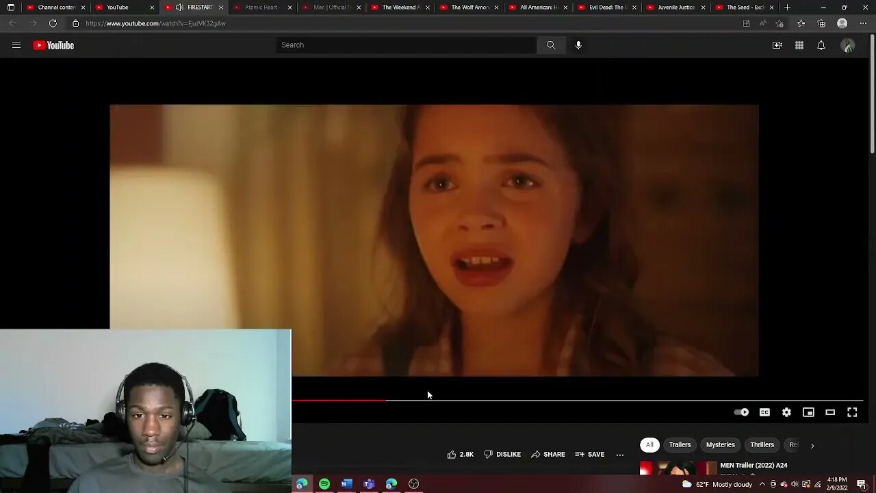Open browser Favorites star icon
876x493 pixels.
click(801, 23)
